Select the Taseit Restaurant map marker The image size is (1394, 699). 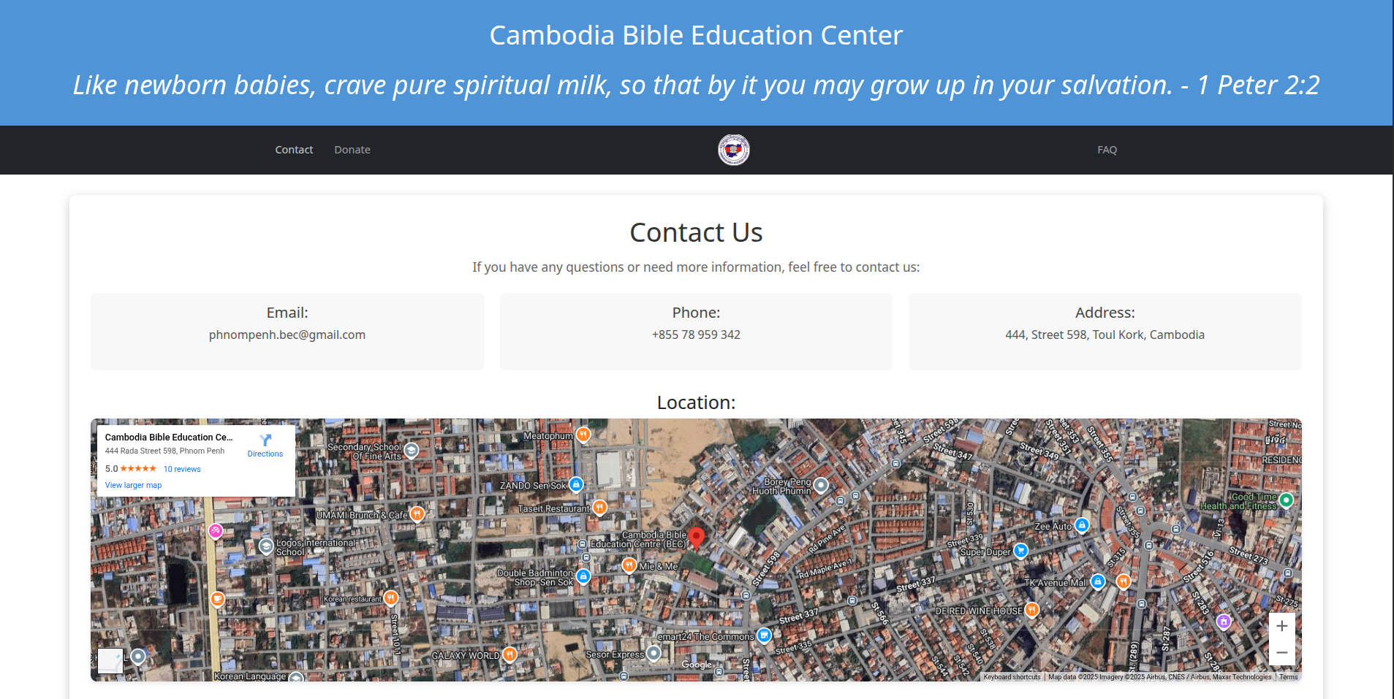coord(599,507)
